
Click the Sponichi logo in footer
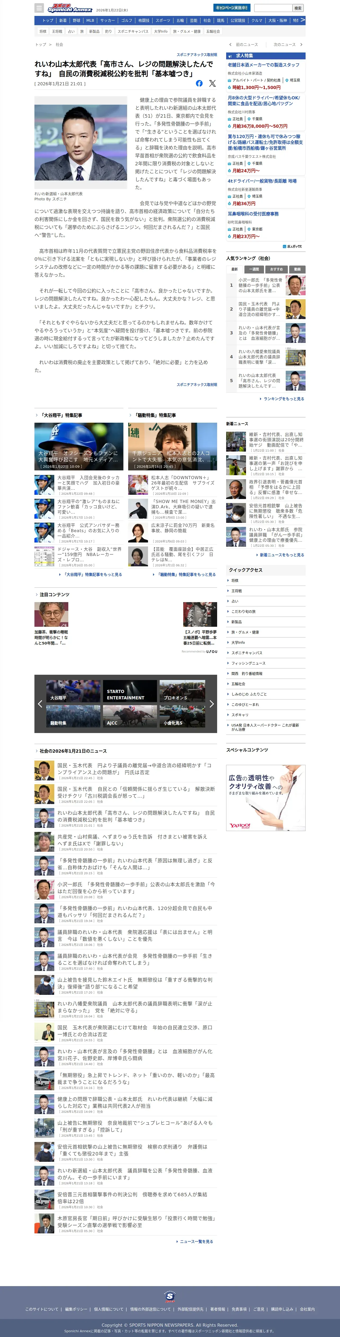[x=170, y=1296]
